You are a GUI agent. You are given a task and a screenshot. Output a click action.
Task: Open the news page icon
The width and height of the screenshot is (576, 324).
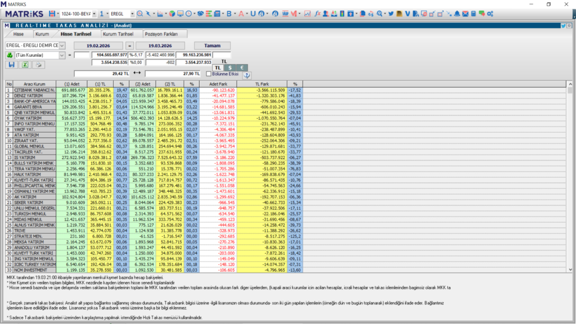217,13
